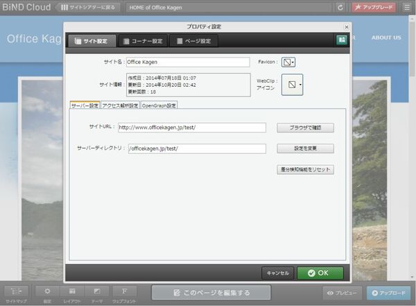
Task: Click the アップロード upload button
Action: coord(389,293)
